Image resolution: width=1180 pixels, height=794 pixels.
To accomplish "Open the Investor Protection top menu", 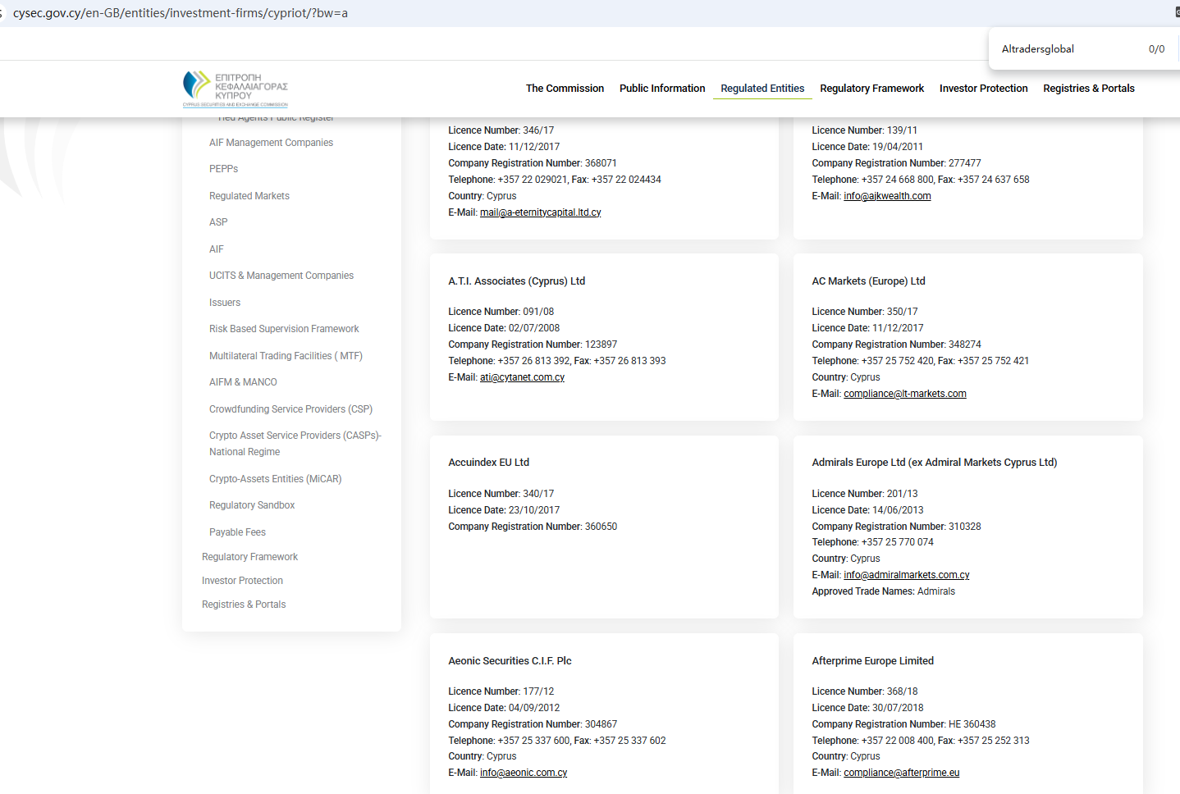I will point(983,89).
